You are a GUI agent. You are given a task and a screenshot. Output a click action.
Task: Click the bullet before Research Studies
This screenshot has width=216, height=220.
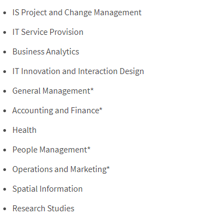(x=5, y=209)
